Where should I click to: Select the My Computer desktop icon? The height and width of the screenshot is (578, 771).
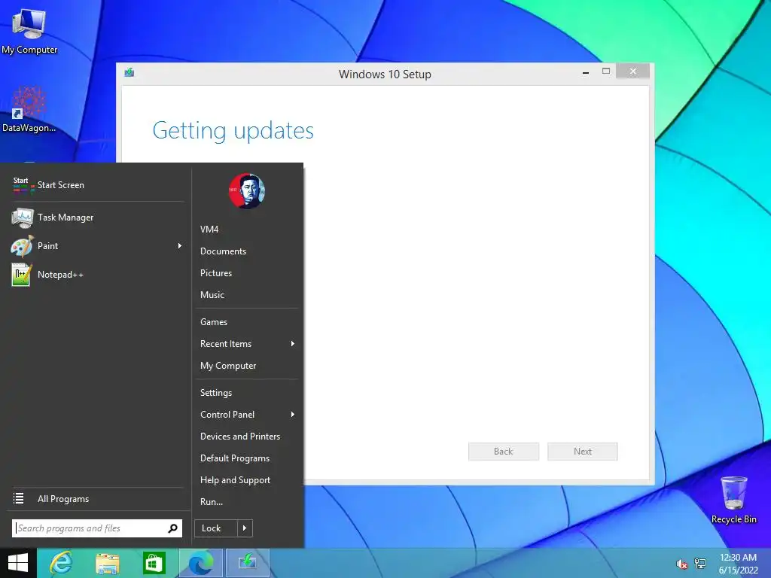(x=29, y=32)
